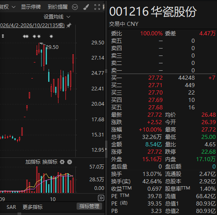The image size is (217, 215).
Task: Click the fullscreen expand icon
Action: (97, 7)
